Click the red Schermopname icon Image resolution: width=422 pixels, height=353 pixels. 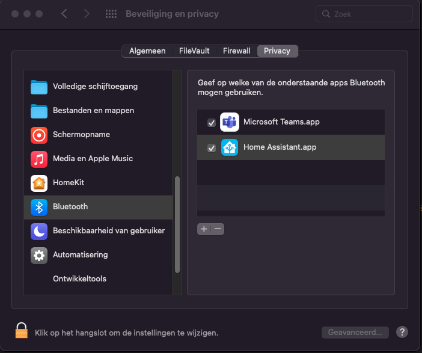click(x=39, y=135)
